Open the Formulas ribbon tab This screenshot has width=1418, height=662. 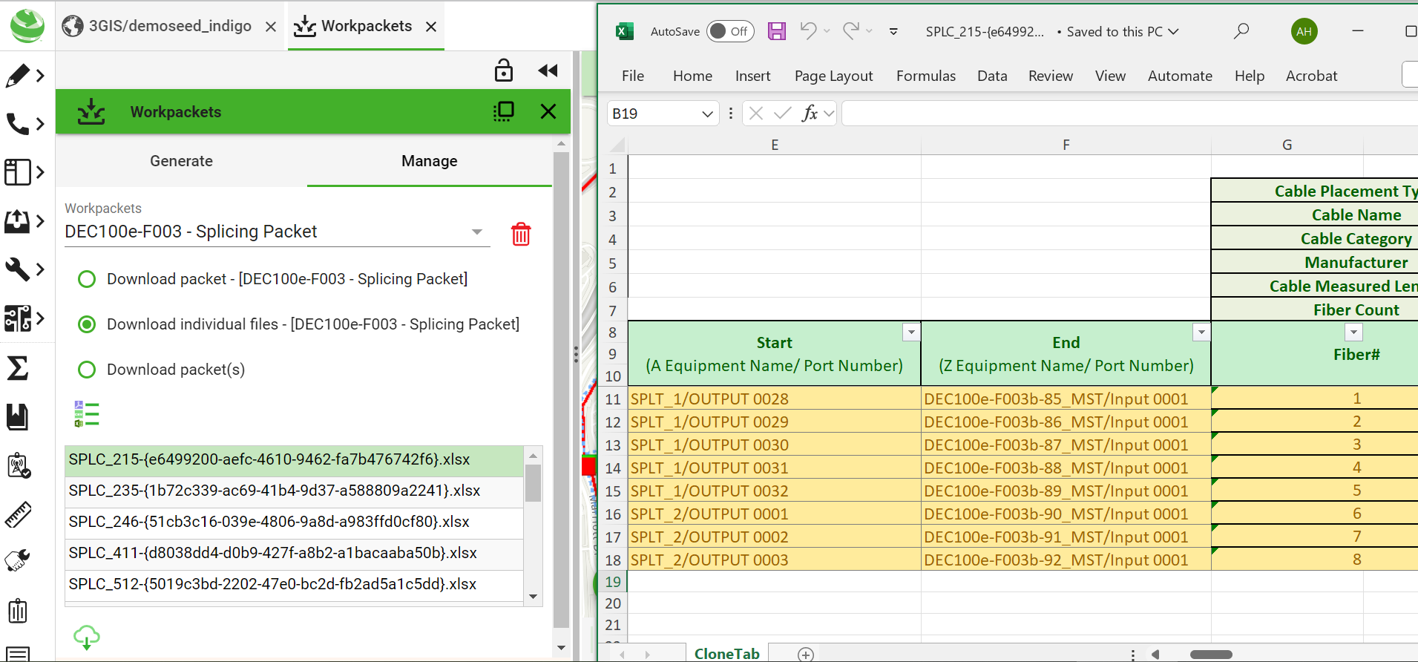(x=925, y=76)
